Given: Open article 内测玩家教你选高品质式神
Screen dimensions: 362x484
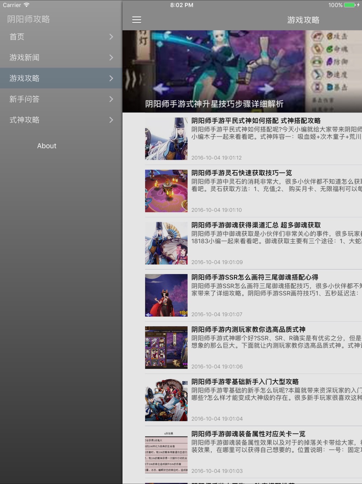Looking at the screenshot, I should point(248,330).
